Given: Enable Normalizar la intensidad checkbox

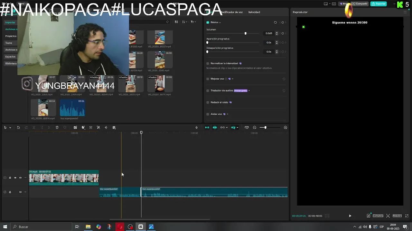Looking at the screenshot, I should 208,64.
